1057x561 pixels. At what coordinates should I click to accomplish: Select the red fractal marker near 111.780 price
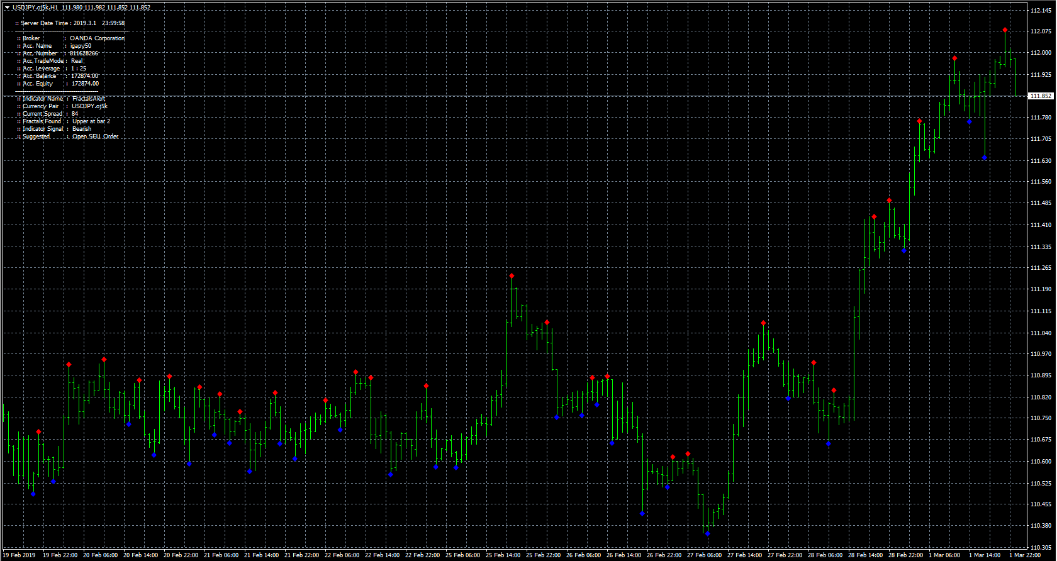919,121
